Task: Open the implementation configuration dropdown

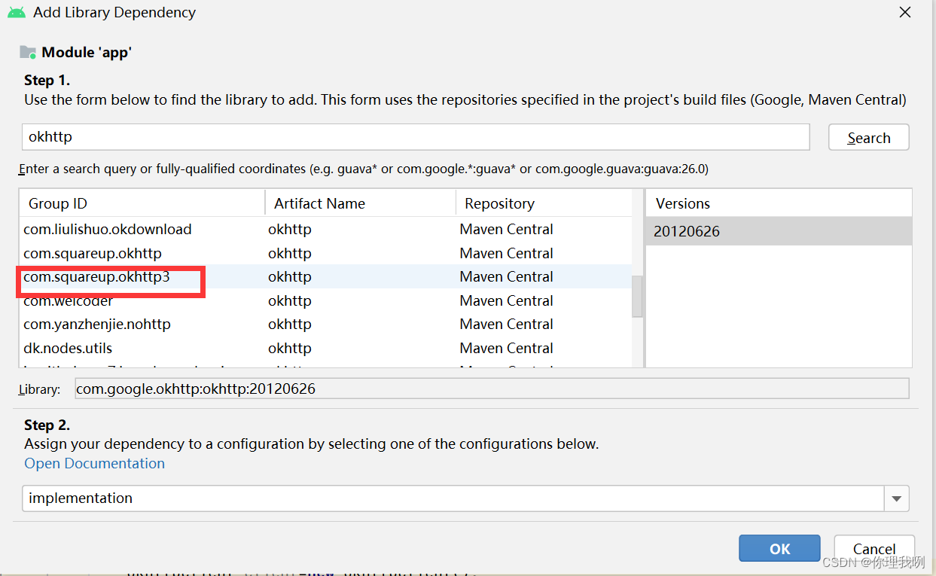Action: point(896,498)
